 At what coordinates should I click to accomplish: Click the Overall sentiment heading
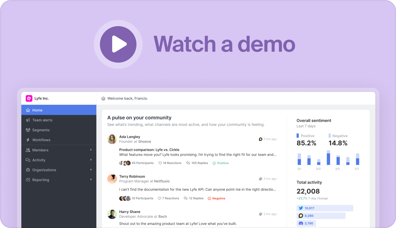pyautogui.click(x=314, y=120)
